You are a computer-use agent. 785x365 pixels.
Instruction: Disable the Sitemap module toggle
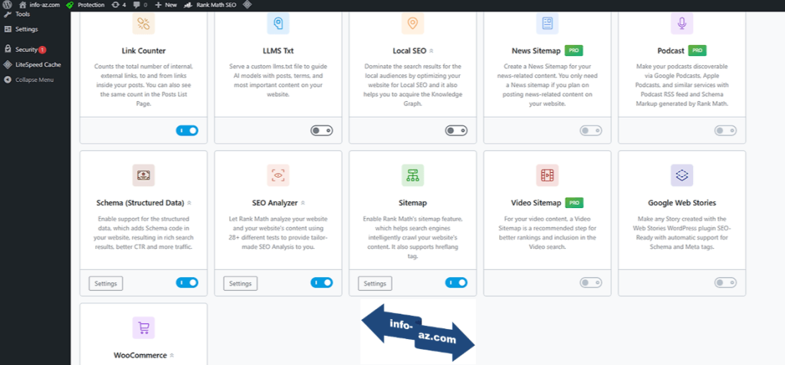coord(456,282)
